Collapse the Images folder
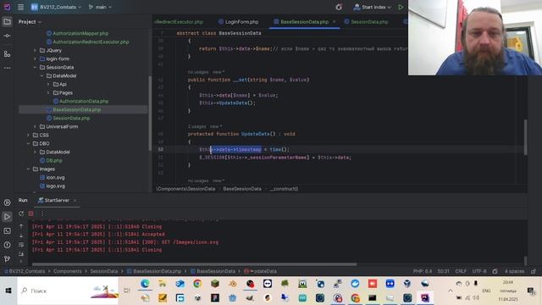Image resolution: width=542 pixels, height=305 pixels. click(x=28, y=169)
